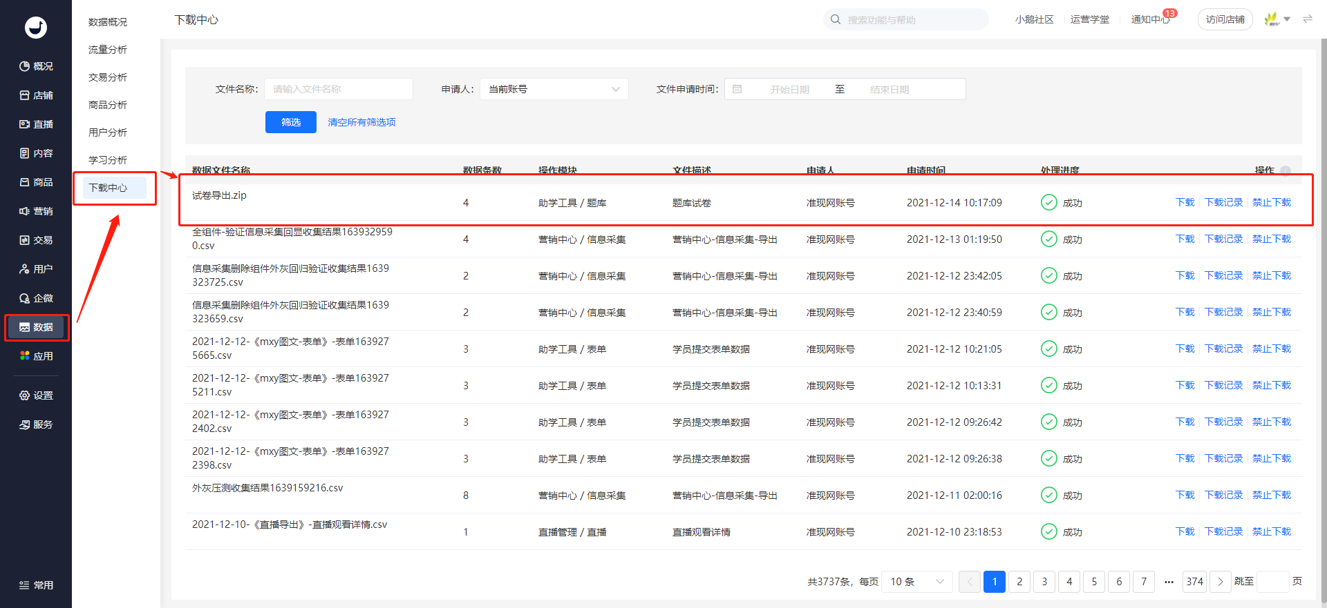Click the 开始日期 date field
Image resolution: width=1327 pixels, height=608 pixels.
(790, 90)
